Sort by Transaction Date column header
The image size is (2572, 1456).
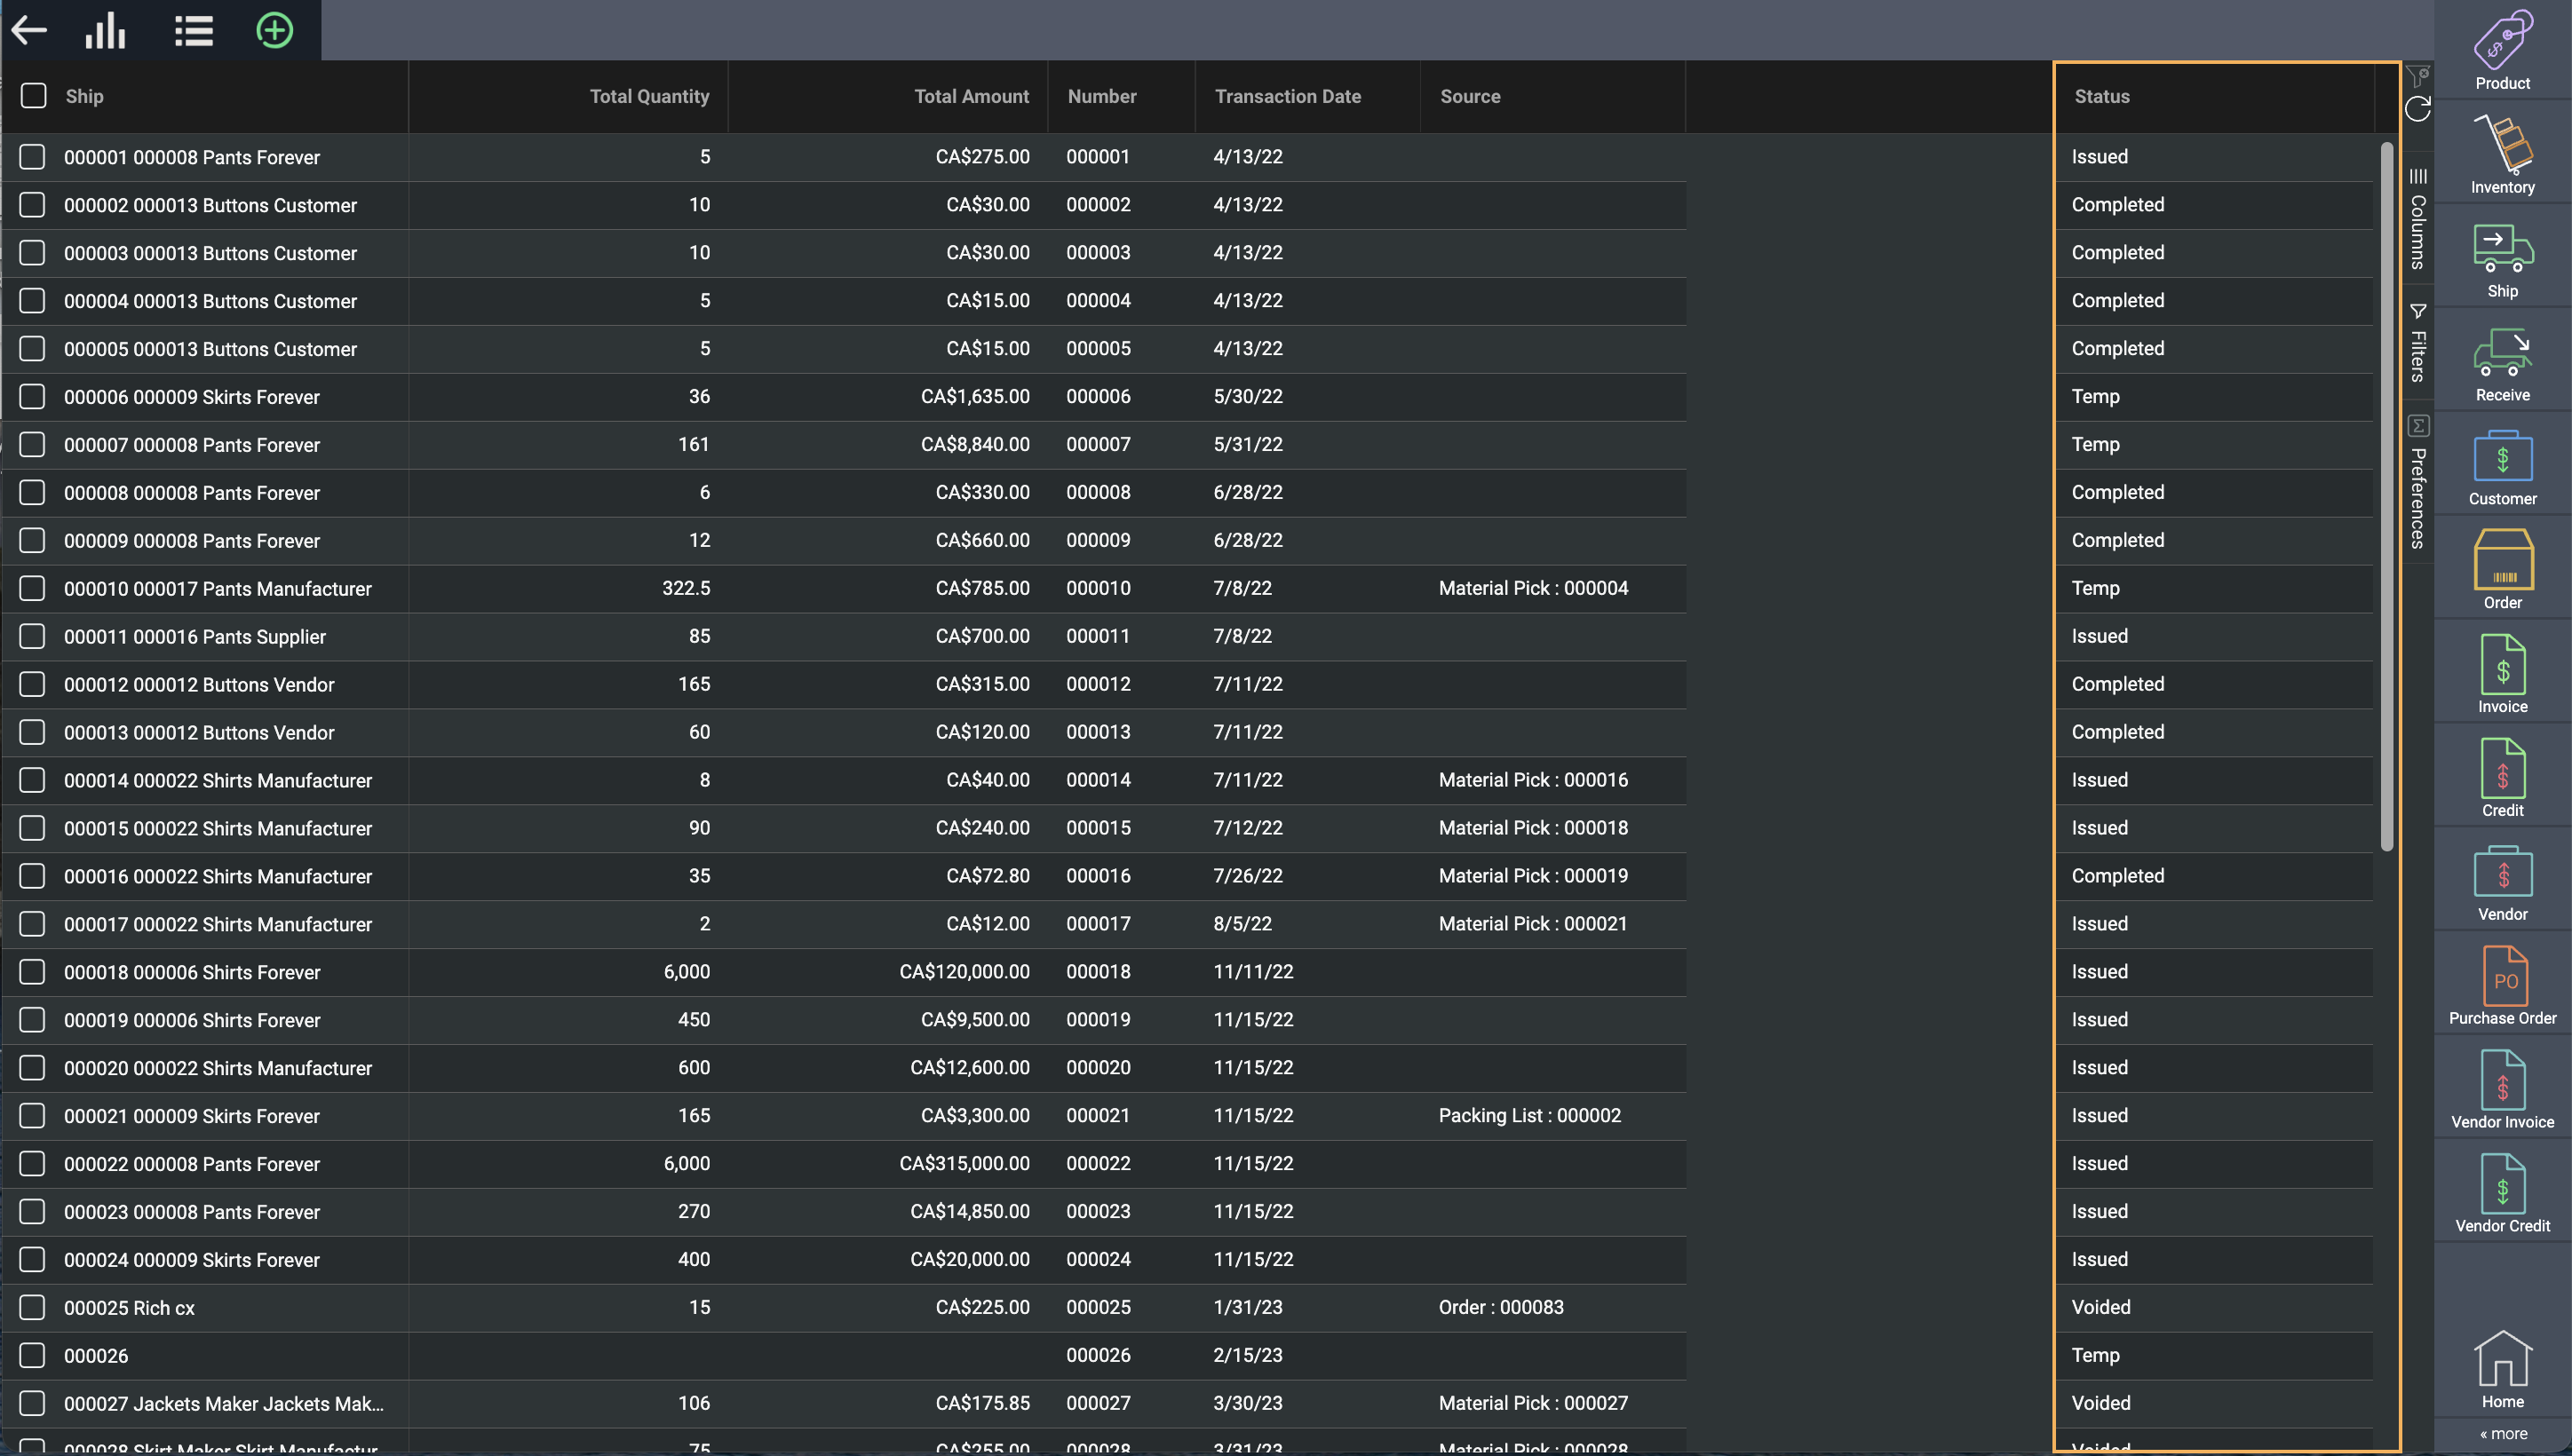[1288, 96]
